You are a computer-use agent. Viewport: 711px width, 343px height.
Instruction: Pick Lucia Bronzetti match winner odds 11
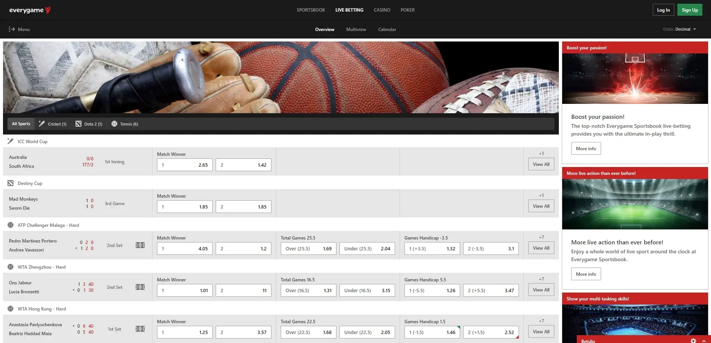[243, 290]
